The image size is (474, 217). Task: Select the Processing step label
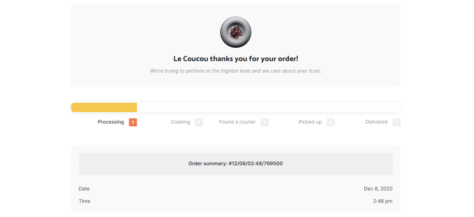[111, 122]
